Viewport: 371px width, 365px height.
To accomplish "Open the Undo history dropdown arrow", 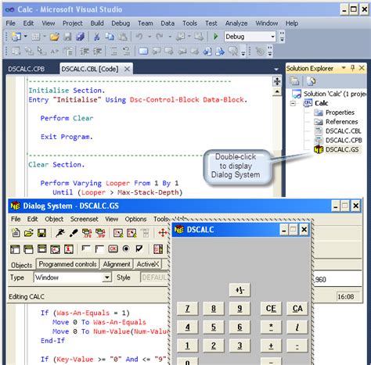I will (x=149, y=37).
